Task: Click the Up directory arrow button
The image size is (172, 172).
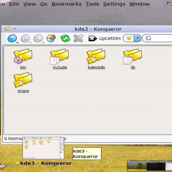Action: (12, 38)
